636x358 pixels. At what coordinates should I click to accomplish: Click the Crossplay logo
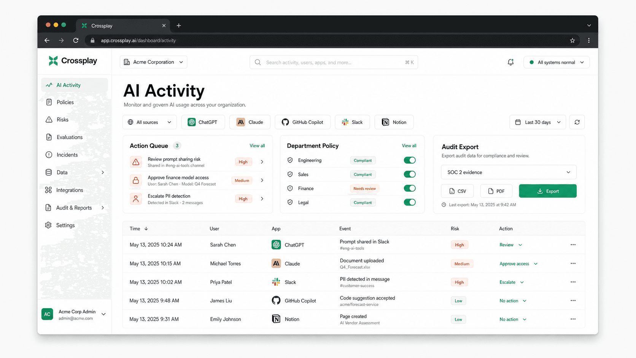point(73,61)
